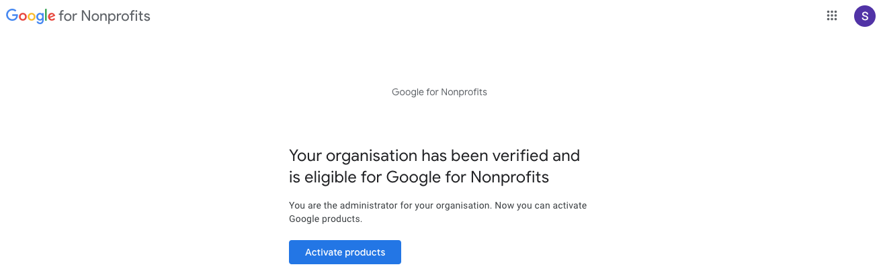The height and width of the screenshot is (279, 881).
Task: Click the blue capital G in the logo
Action: pyautogui.click(x=13, y=15)
